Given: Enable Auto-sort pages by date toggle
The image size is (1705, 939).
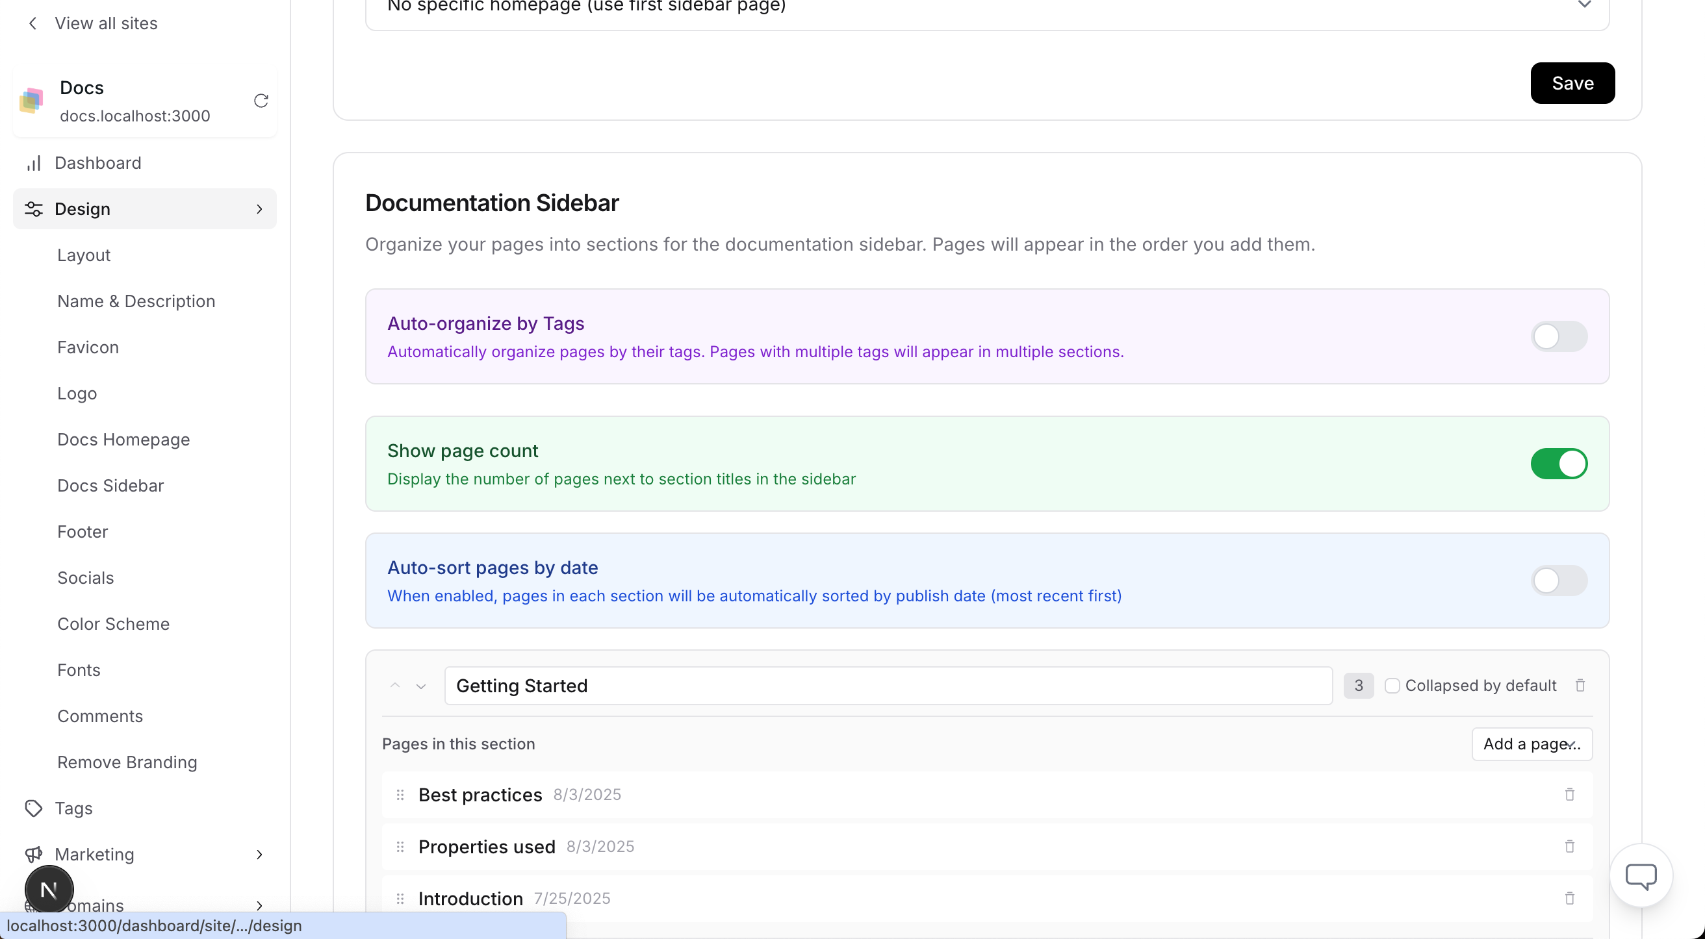Looking at the screenshot, I should 1559,581.
